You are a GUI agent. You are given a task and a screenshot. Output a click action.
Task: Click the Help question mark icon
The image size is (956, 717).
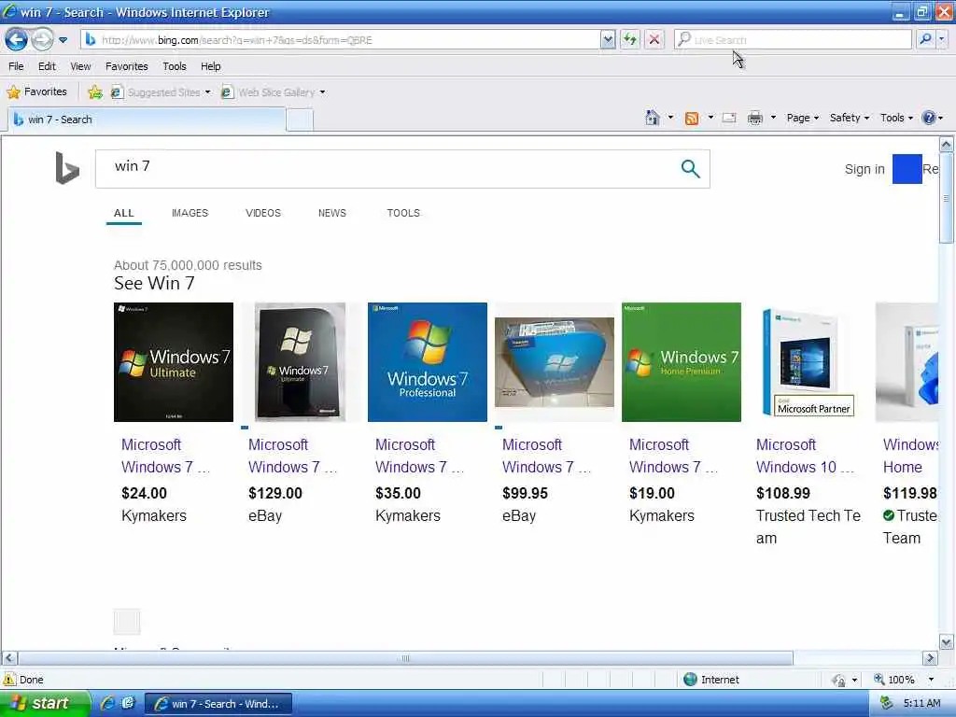(929, 118)
